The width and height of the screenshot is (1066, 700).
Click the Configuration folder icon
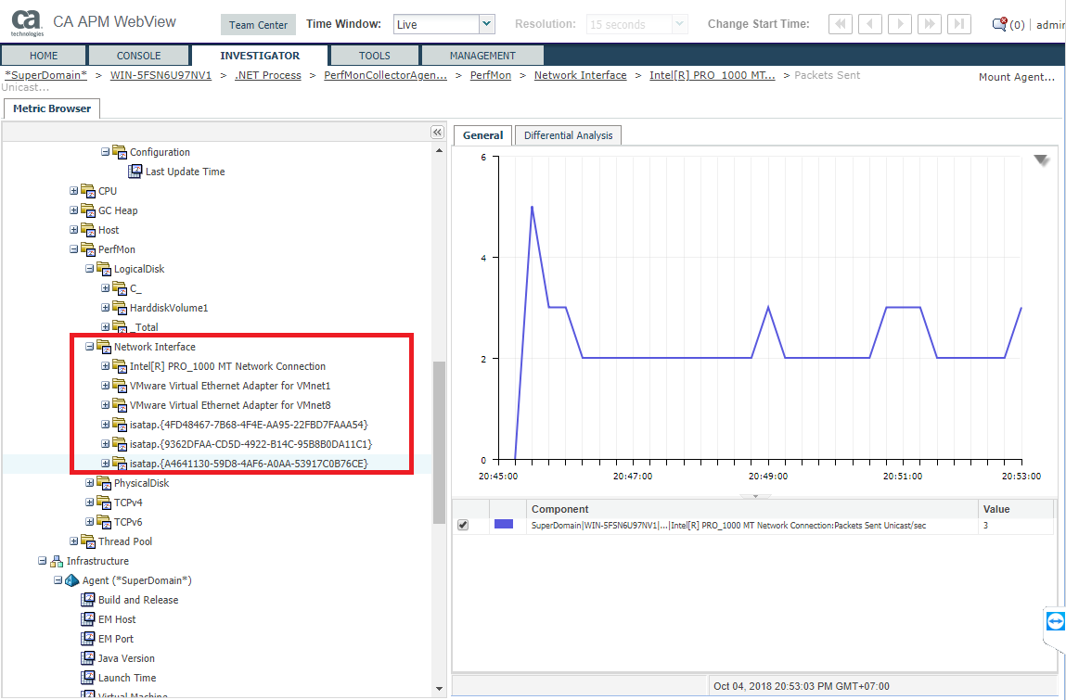[x=120, y=152]
